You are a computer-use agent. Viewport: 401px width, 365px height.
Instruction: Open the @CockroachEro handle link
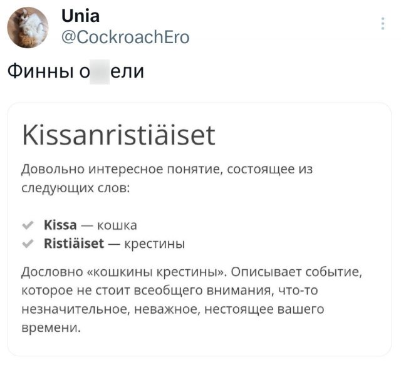(x=125, y=37)
